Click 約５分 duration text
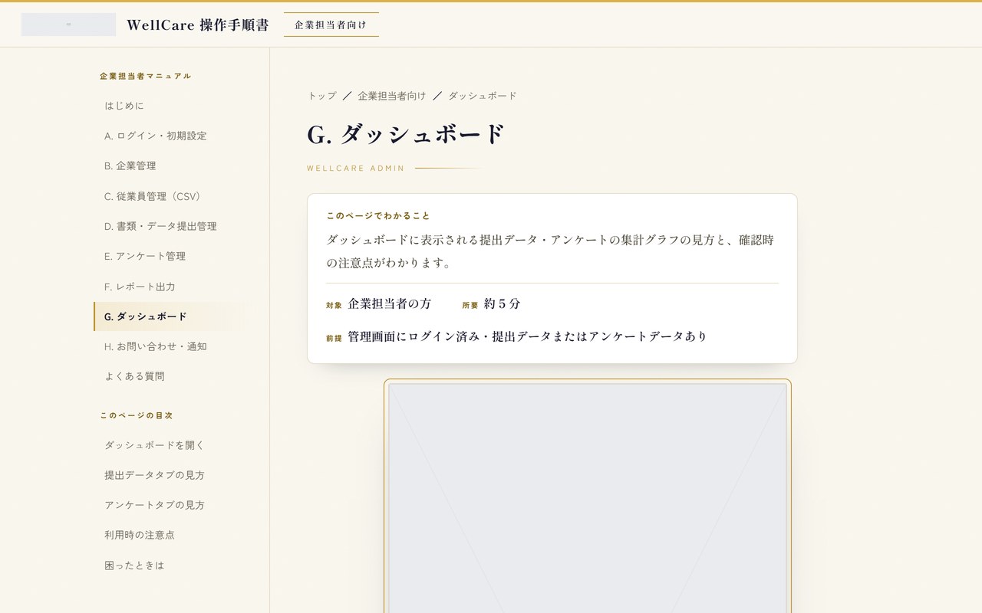The height and width of the screenshot is (613, 982). pos(503,303)
